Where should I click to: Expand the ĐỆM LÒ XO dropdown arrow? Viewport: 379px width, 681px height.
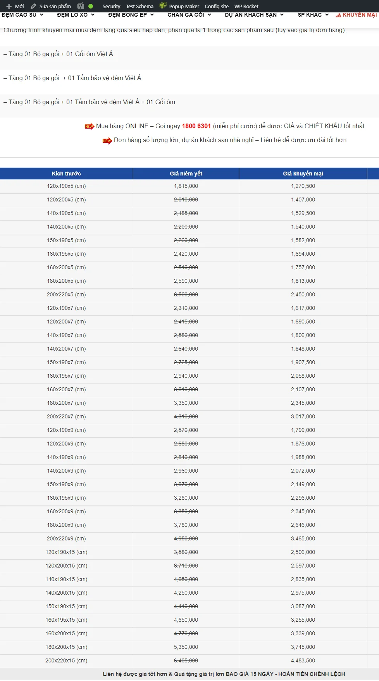coord(93,15)
